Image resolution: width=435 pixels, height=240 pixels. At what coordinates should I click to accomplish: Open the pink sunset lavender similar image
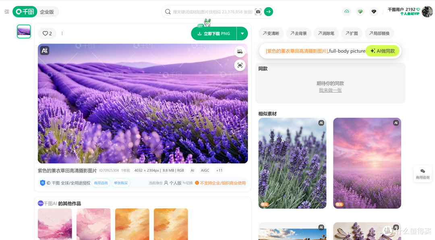(367, 163)
